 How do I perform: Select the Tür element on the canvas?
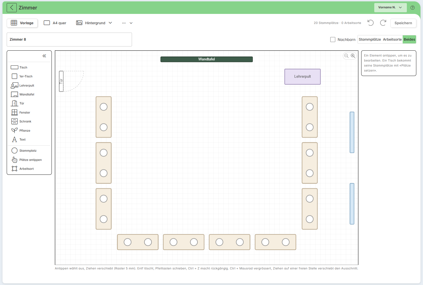pyautogui.click(x=61, y=81)
